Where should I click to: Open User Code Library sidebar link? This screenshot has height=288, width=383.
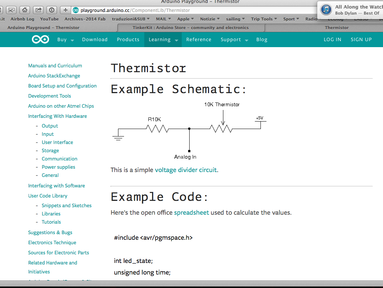[48, 196]
